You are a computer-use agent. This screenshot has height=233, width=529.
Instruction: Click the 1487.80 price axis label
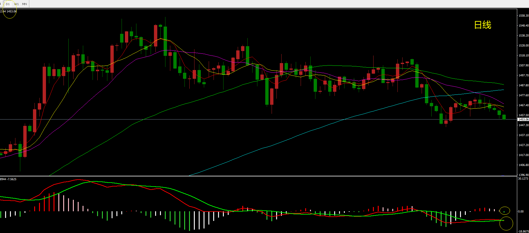(x=524, y=85)
